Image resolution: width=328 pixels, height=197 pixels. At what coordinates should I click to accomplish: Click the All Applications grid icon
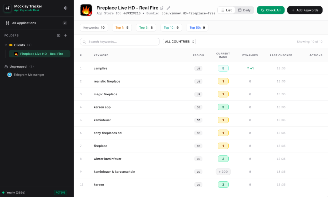click(8, 23)
